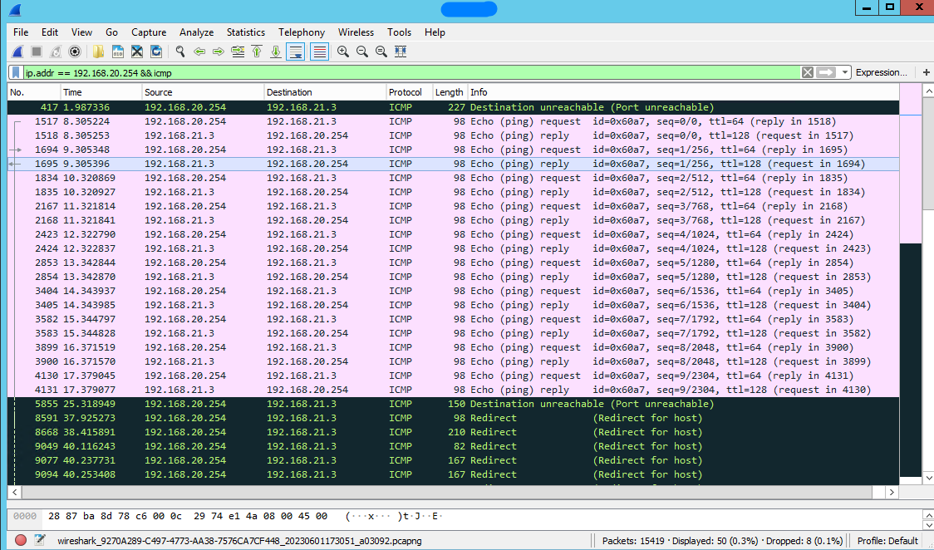This screenshot has width=934, height=550.
Task: Select packet 1517 echo request row
Action: 454,121
